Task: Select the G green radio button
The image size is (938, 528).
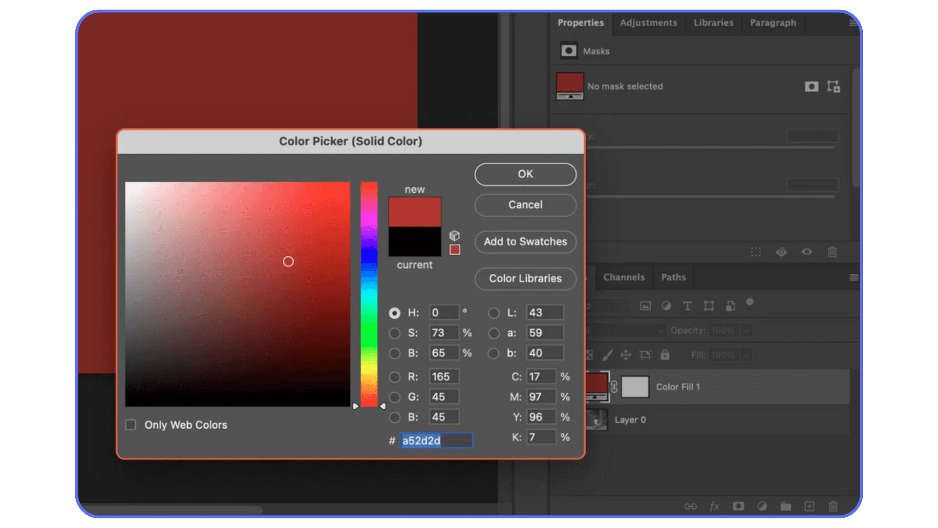Action: (x=395, y=397)
